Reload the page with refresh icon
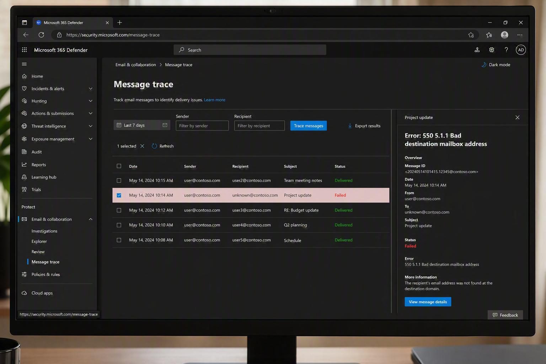 [x=41, y=35]
